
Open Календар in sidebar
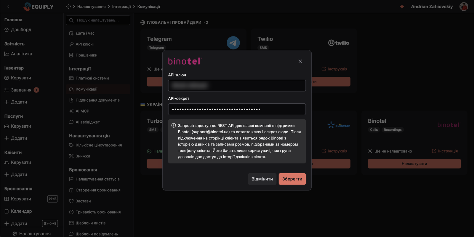point(18,211)
